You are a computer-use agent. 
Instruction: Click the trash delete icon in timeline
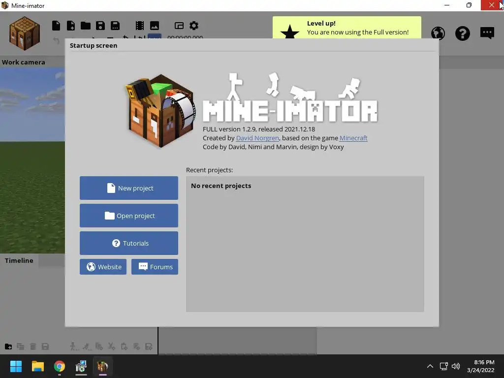[33, 346]
